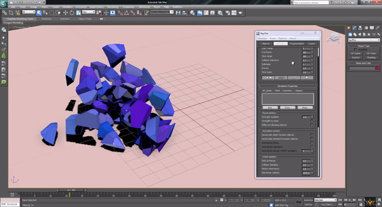Toggle the Spinner Snap icon

tap(139, 12)
